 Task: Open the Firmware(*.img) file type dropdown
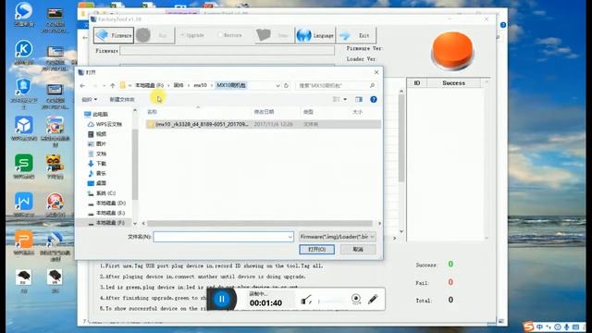[337, 237]
